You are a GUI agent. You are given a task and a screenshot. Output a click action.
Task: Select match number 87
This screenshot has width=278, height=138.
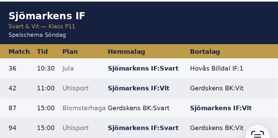tap(12, 108)
